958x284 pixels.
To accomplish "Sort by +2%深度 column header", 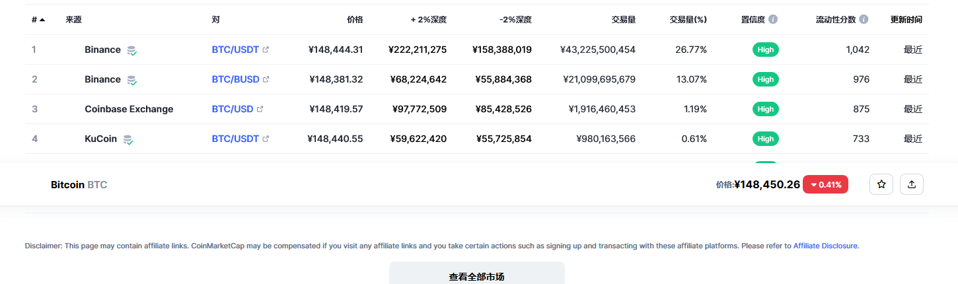I will click(429, 20).
